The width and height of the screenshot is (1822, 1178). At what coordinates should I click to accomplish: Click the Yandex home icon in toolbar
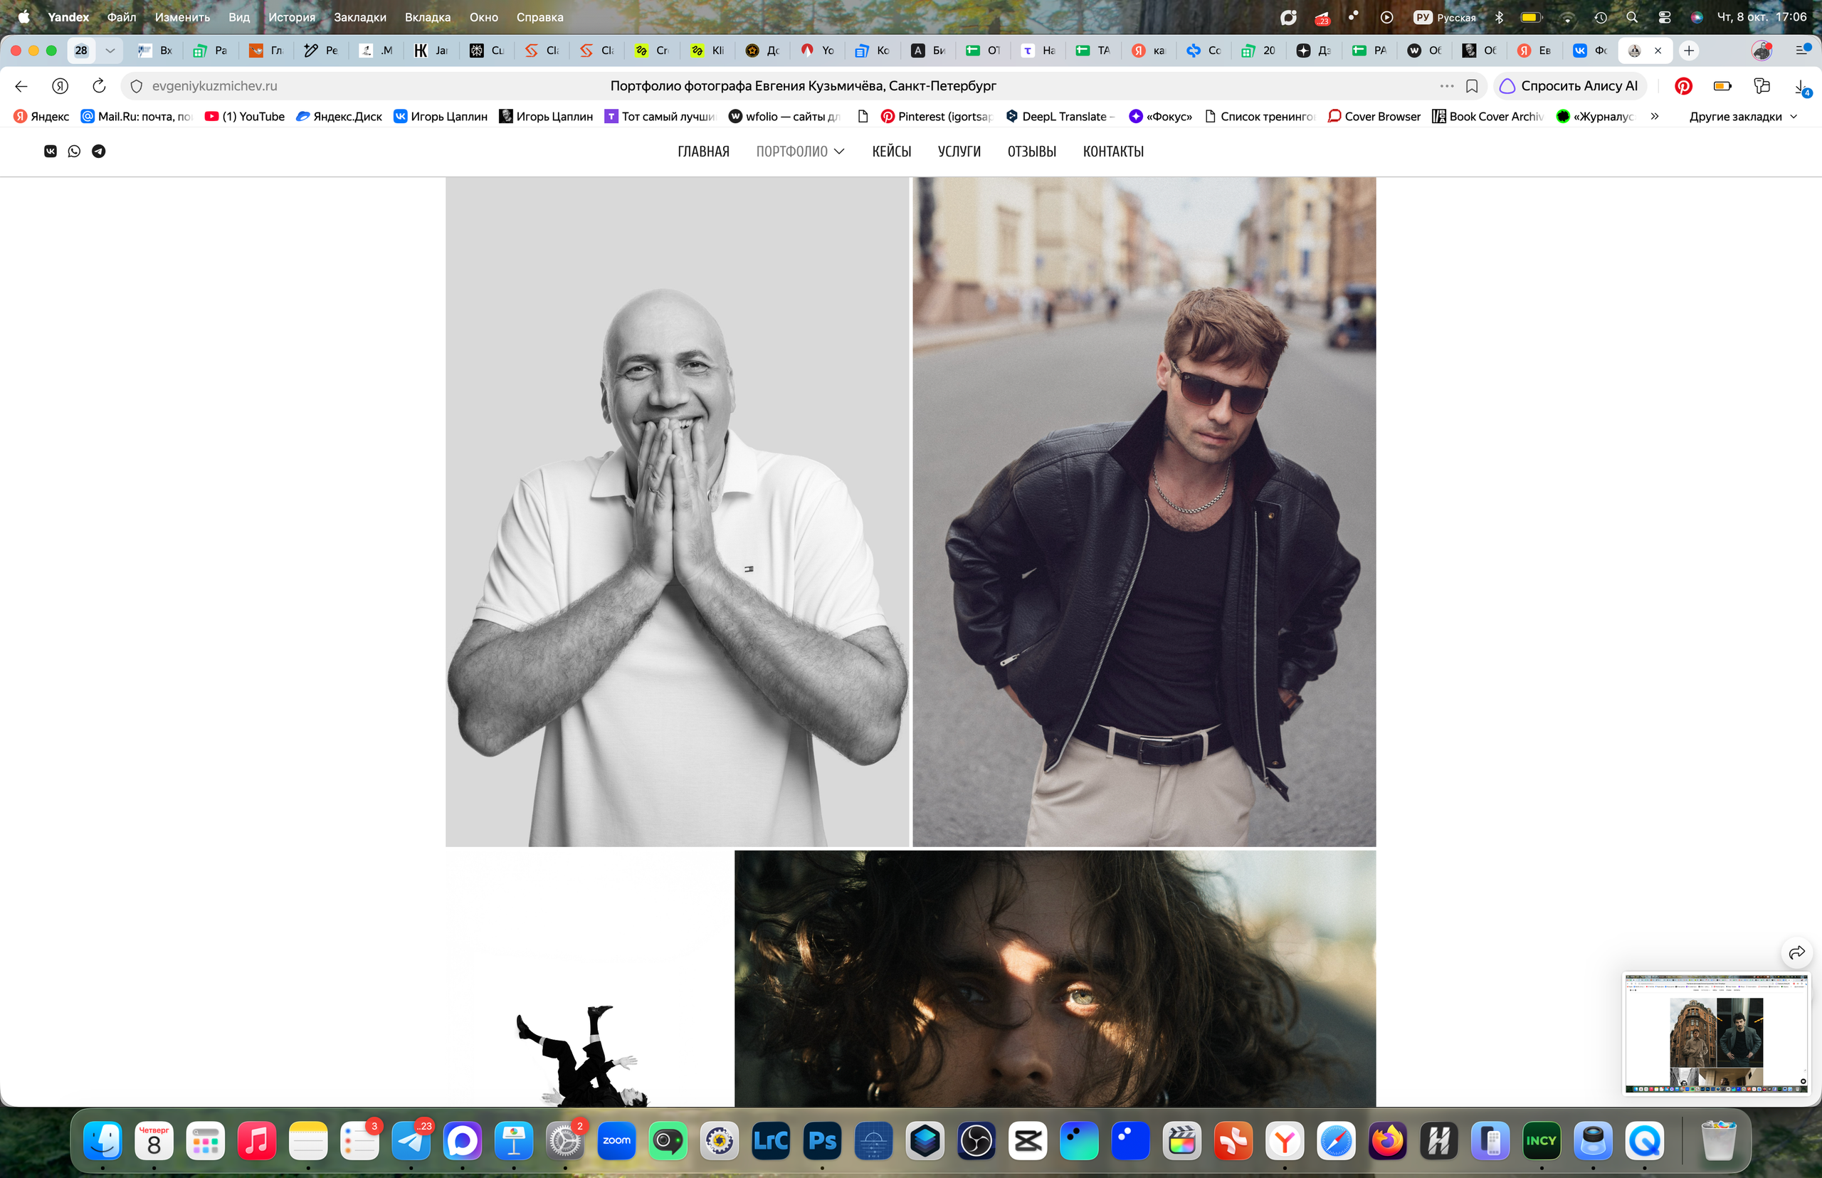(60, 85)
